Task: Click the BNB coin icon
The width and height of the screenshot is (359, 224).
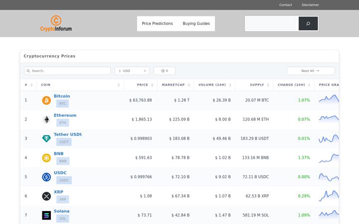Action: (x=46, y=158)
